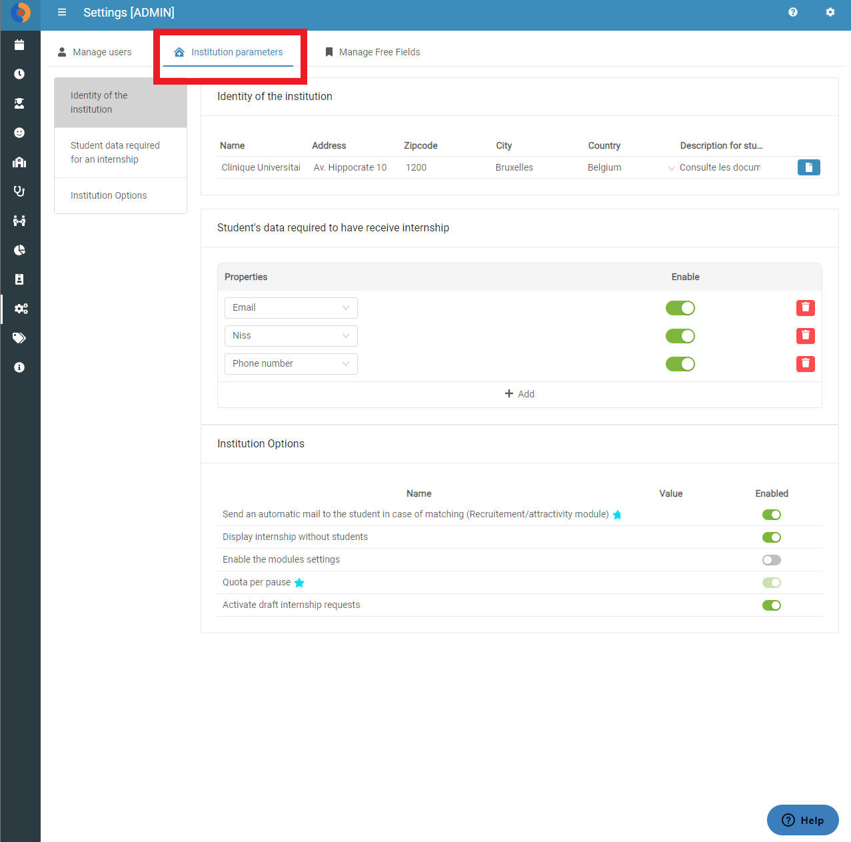This screenshot has width=851, height=842.
Task: Select Identity of the institution menu item
Action: coord(121,103)
